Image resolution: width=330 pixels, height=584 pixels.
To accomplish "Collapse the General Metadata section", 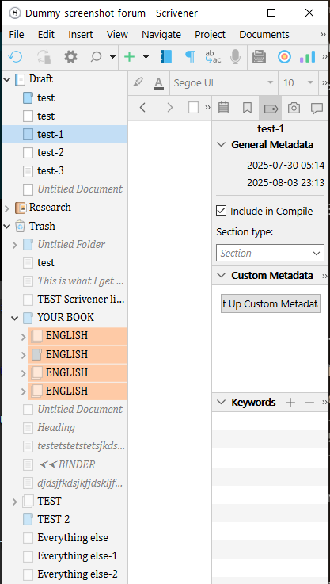I will pyautogui.click(x=222, y=144).
